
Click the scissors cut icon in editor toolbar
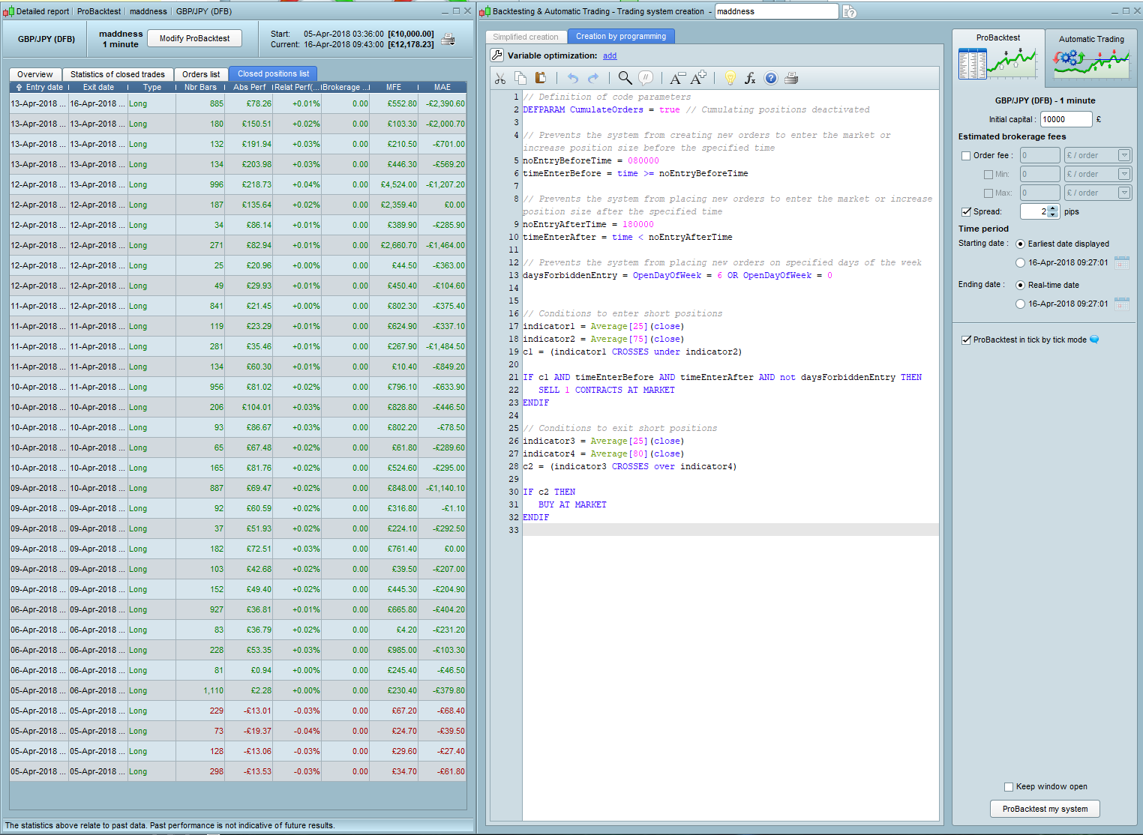click(x=500, y=79)
